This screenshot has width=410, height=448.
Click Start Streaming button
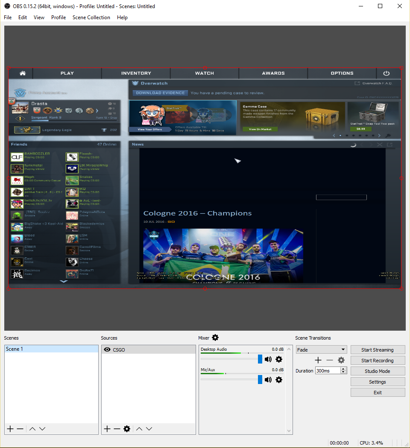[x=378, y=350]
